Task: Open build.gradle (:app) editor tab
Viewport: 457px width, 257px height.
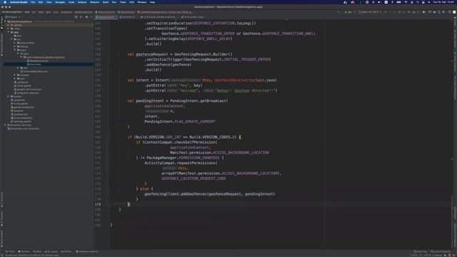Action: 193,17
